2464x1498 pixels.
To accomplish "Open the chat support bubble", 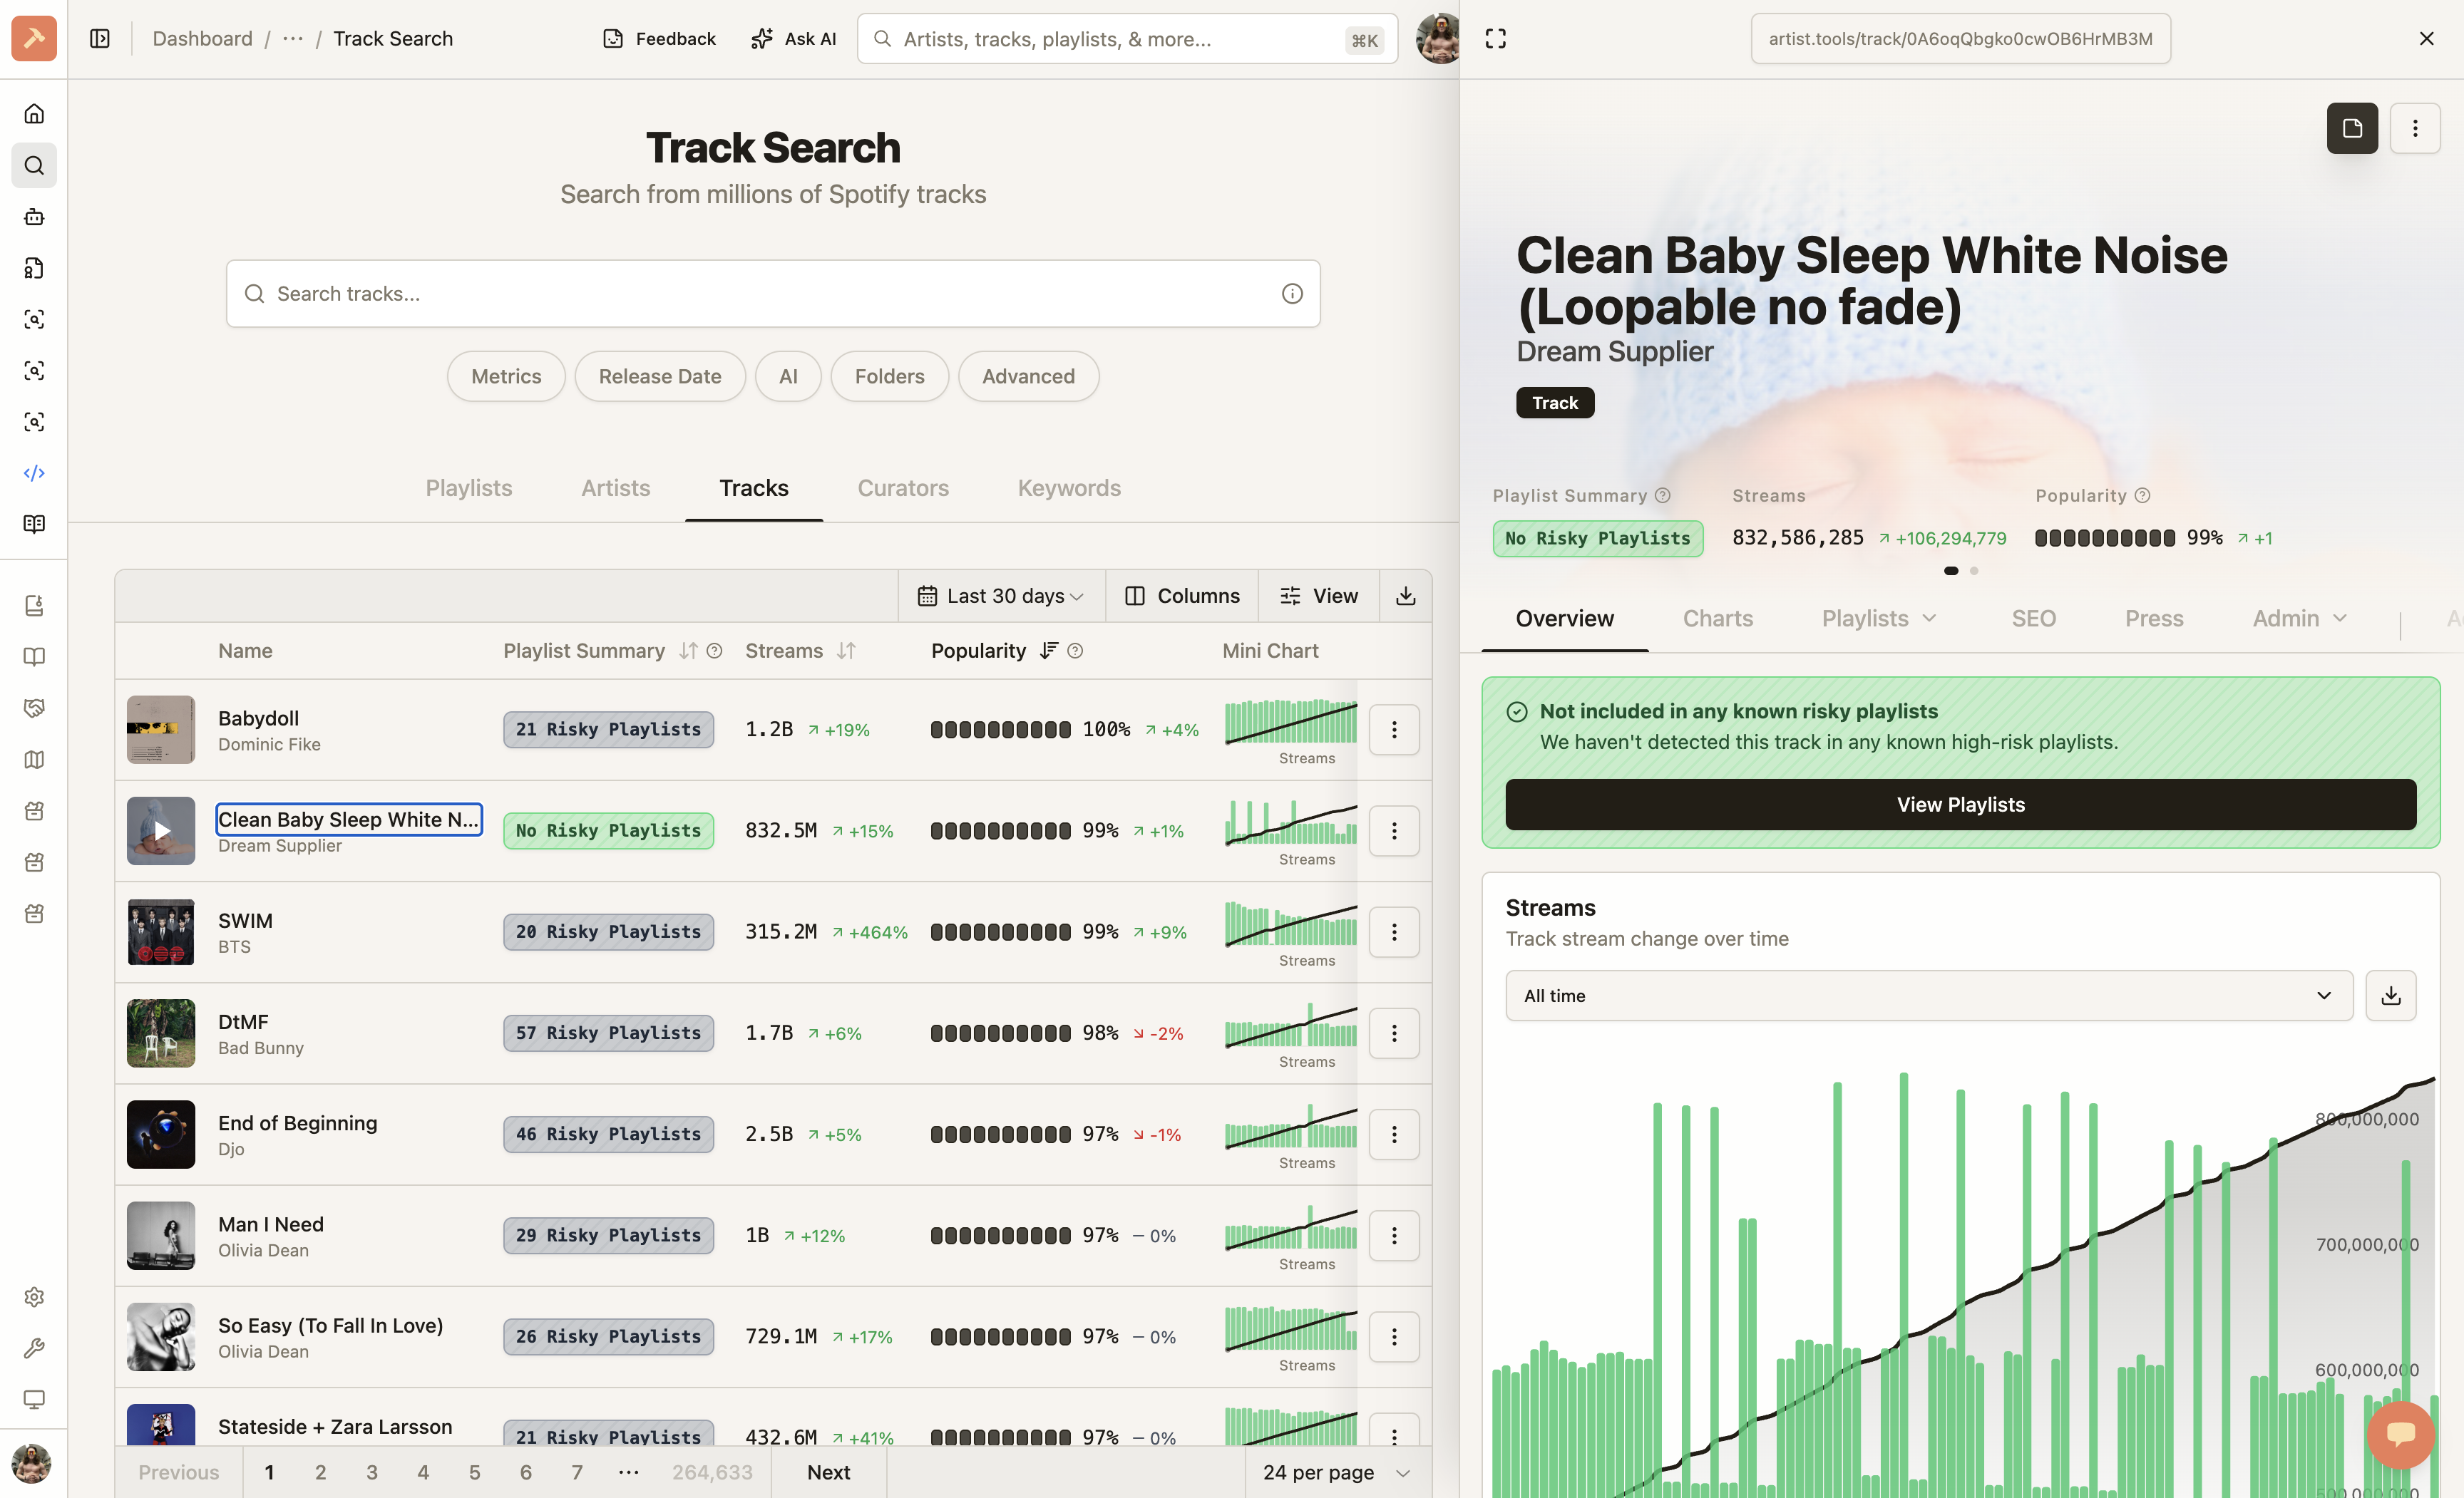I will pyautogui.click(x=2400, y=1434).
